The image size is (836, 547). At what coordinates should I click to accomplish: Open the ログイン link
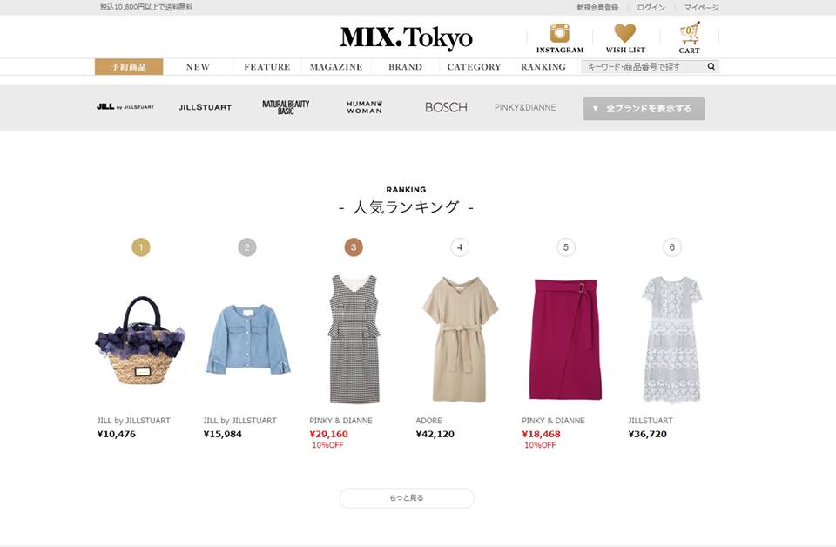point(651,8)
